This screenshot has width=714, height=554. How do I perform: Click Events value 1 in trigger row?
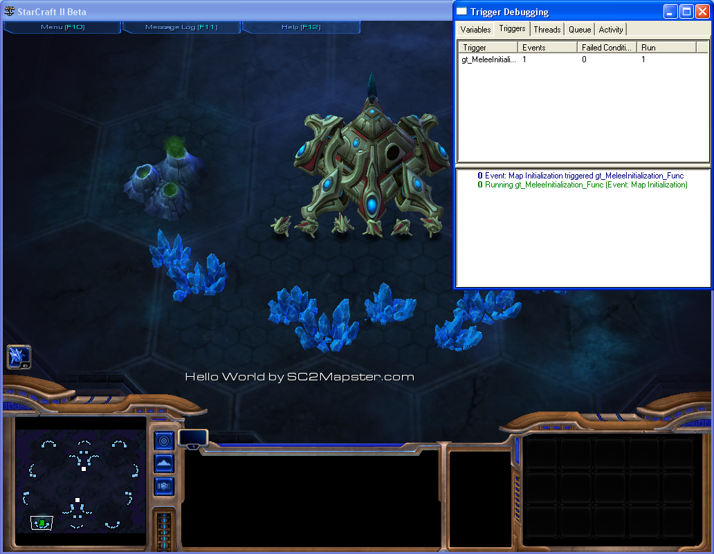[x=524, y=59]
